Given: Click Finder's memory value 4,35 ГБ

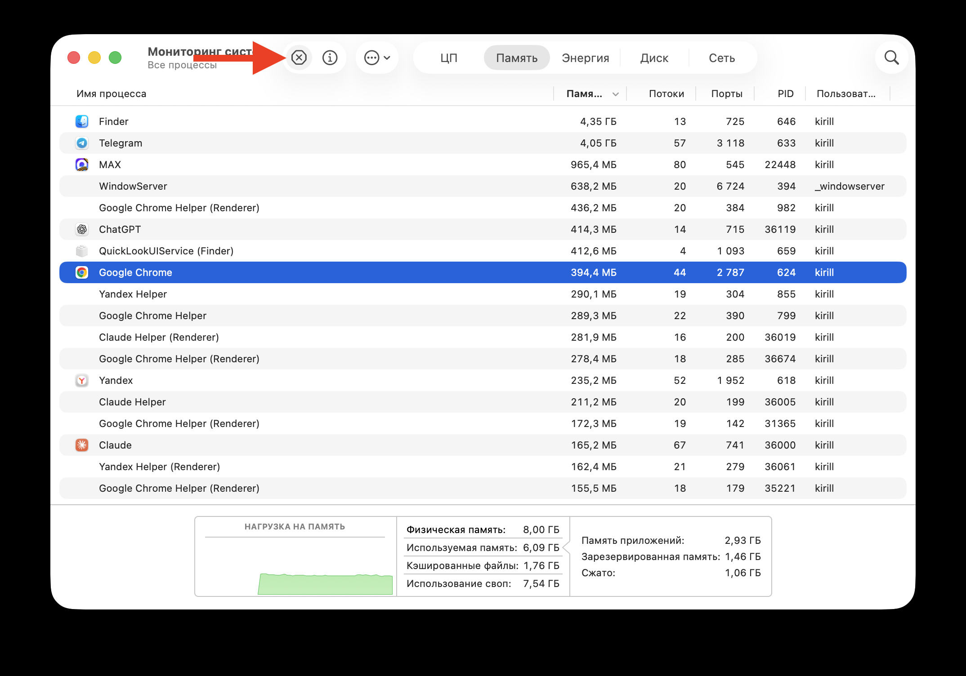Looking at the screenshot, I should [598, 121].
